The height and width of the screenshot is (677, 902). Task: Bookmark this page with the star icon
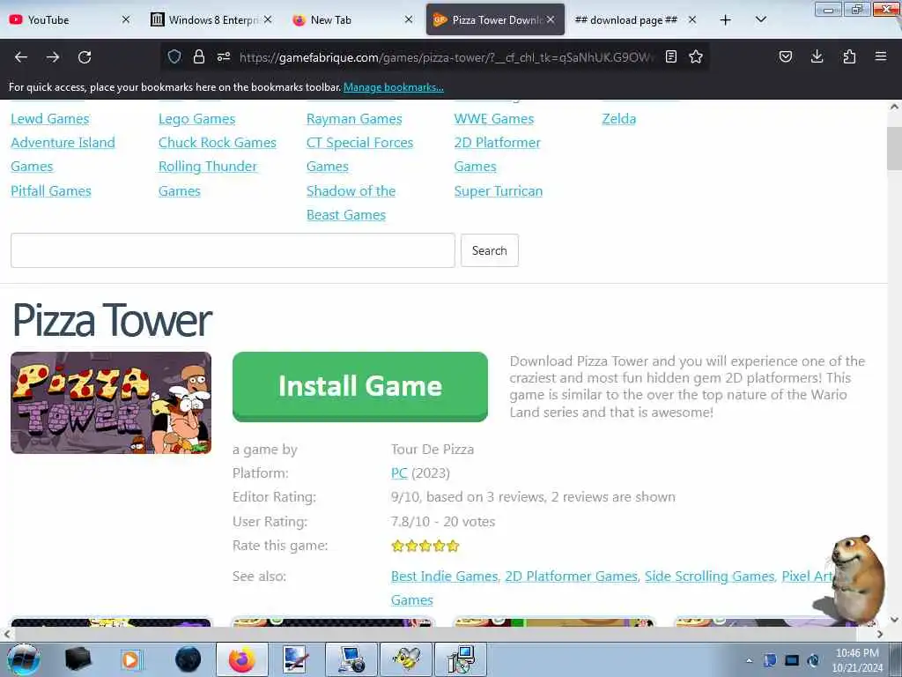click(x=696, y=56)
